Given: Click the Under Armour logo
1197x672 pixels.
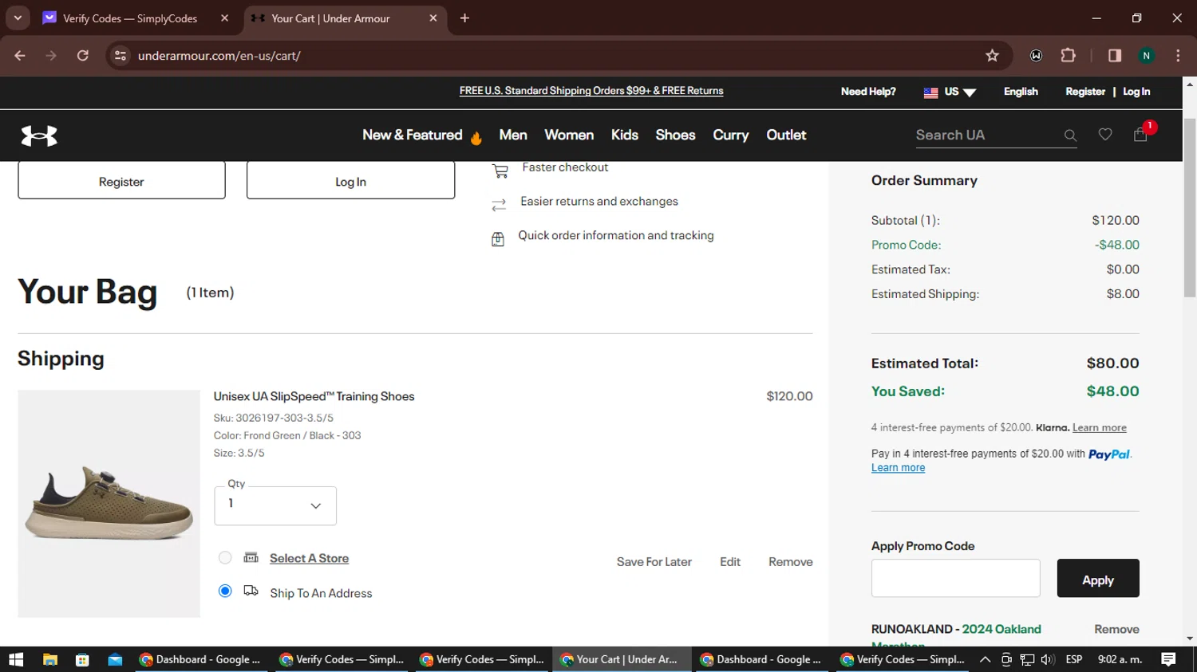Looking at the screenshot, I should coord(39,136).
